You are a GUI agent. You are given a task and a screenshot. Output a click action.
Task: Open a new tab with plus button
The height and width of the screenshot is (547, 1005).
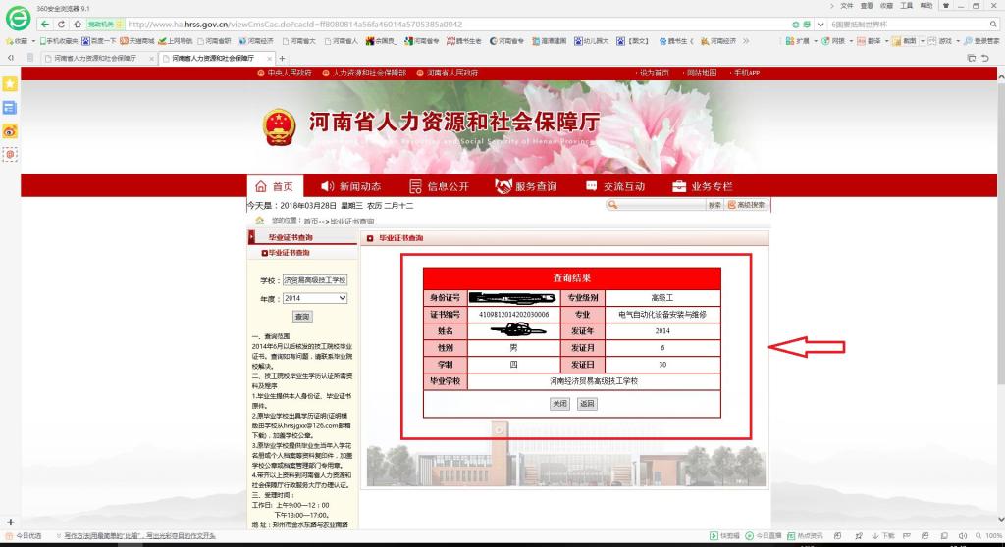[x=282, y=58]
